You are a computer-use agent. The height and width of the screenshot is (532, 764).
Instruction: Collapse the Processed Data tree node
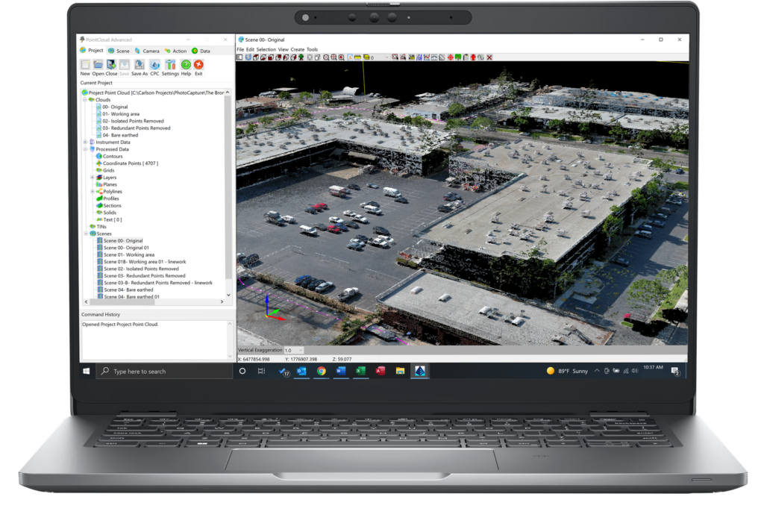85,149
